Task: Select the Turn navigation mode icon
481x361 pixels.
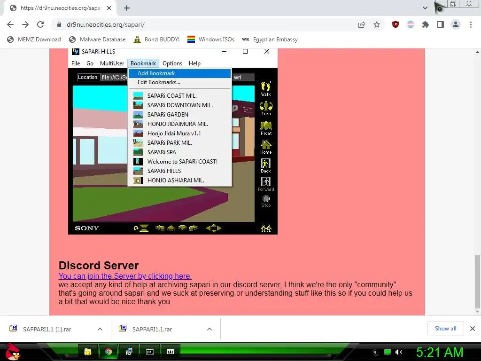Action: click(x=266, y=109)
